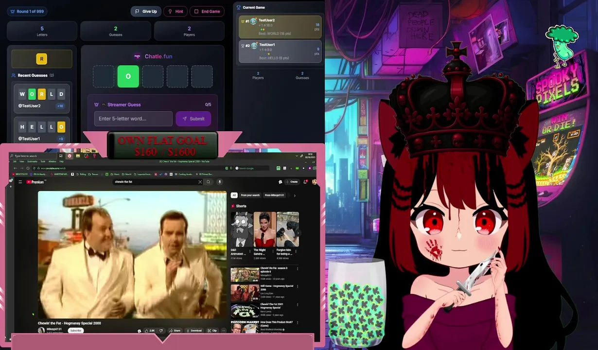This screenshot has height=350, width=598.
Task: Clip the YouTube video
Action: (212, 331)
